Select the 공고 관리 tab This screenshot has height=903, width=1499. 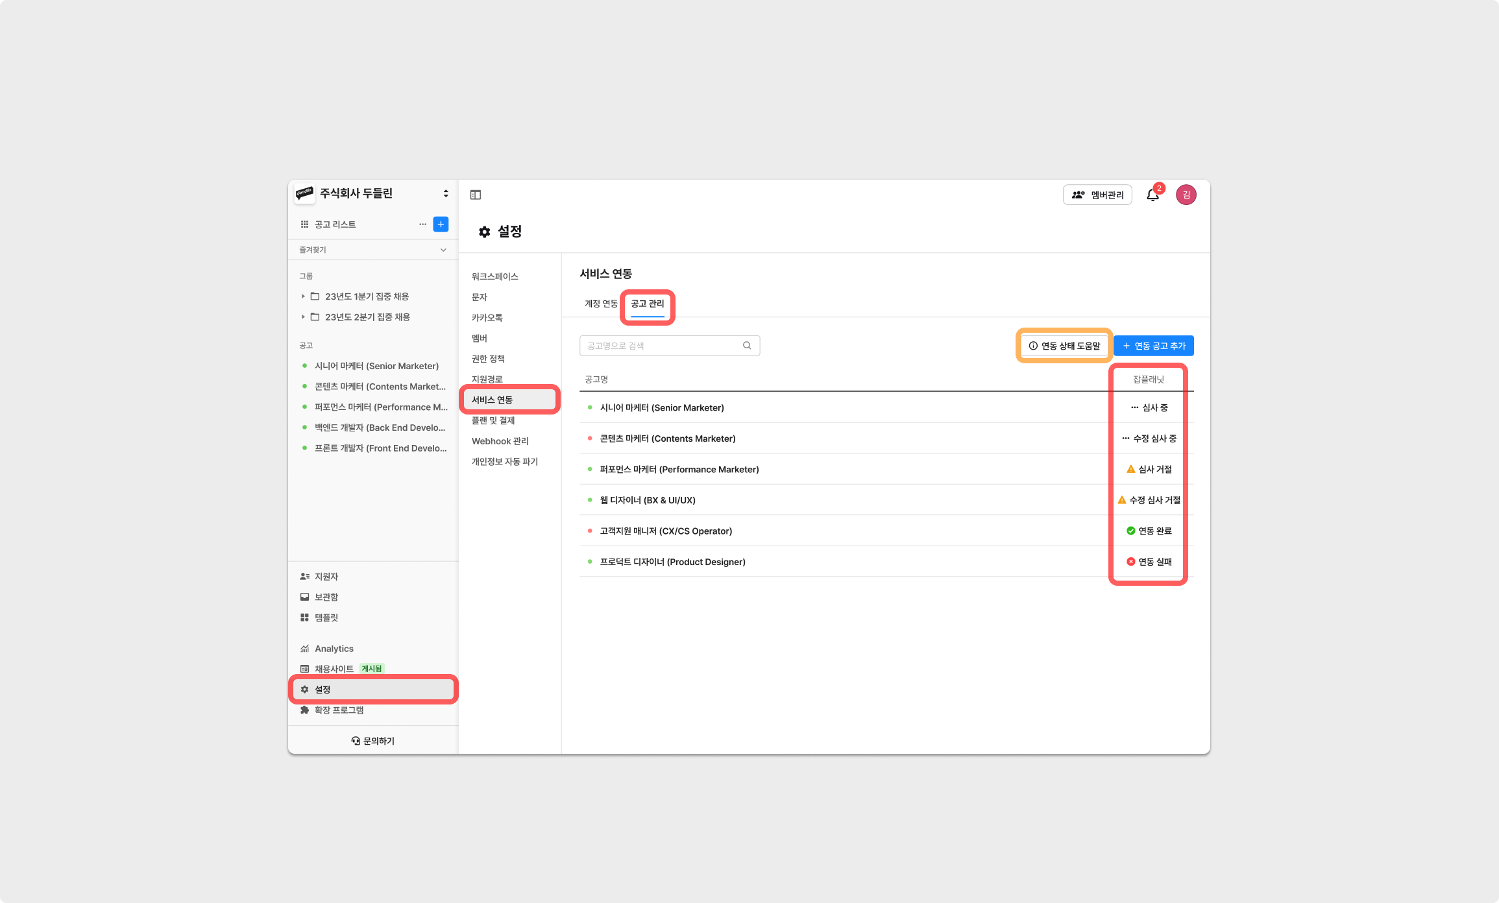[647, 304]
